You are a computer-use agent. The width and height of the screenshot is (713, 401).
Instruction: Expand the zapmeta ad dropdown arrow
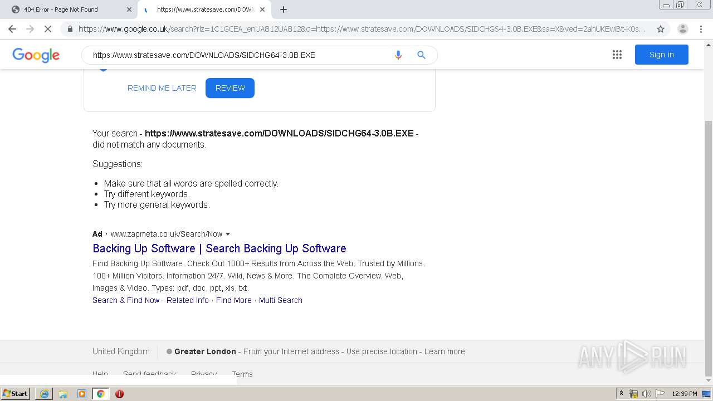228,234
